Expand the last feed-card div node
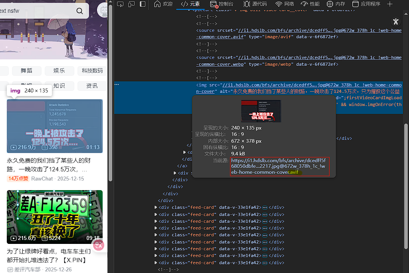 [x=156, y=262]
